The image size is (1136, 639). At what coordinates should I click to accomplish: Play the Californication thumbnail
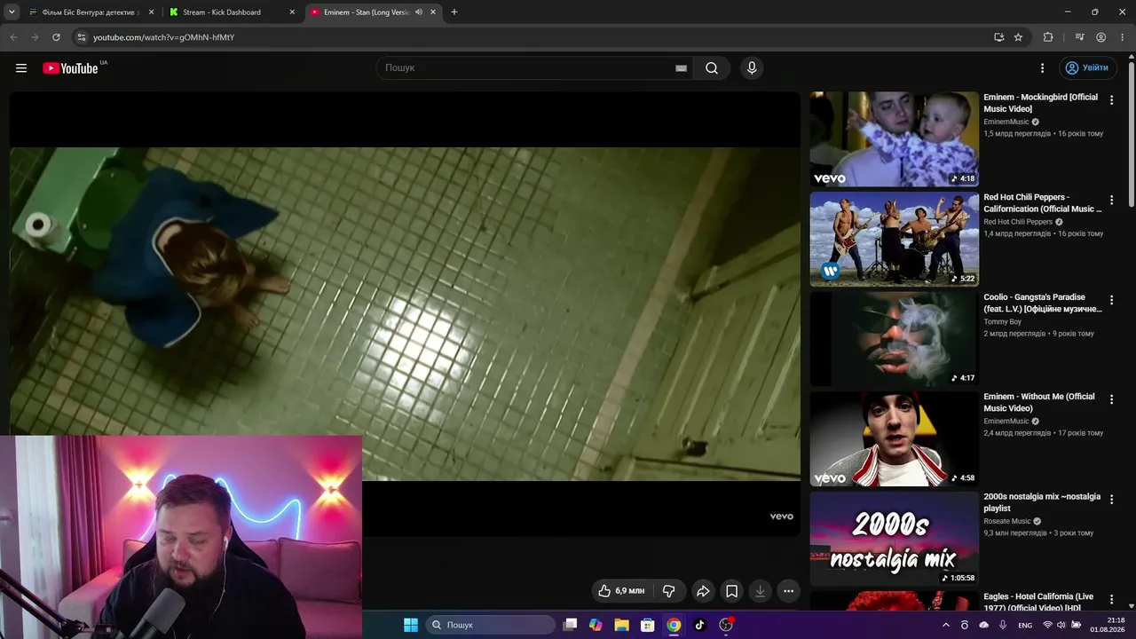(894, 240)
